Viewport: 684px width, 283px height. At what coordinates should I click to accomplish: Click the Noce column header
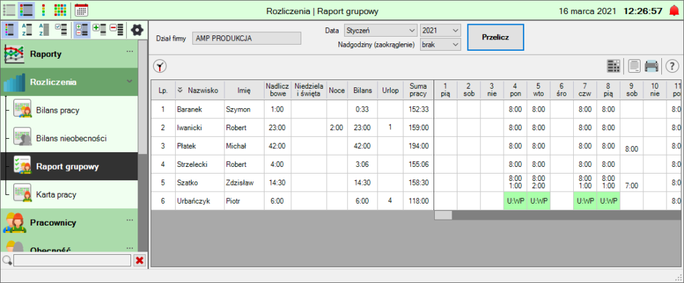(x=337, y=90)
